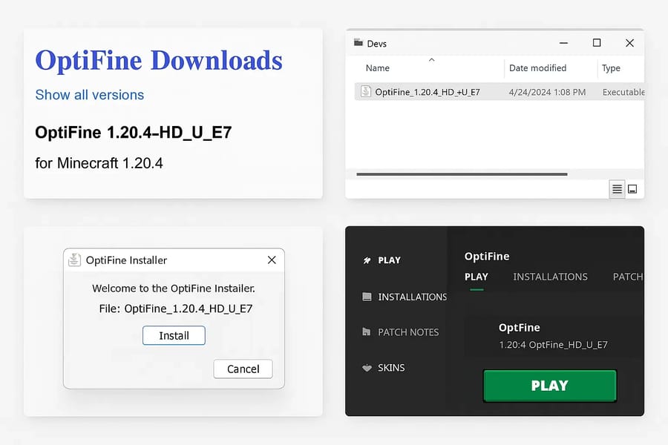Select the Play tab under OptiFine
Viewport: 668px width, 445px height.
tap(476, 277)
